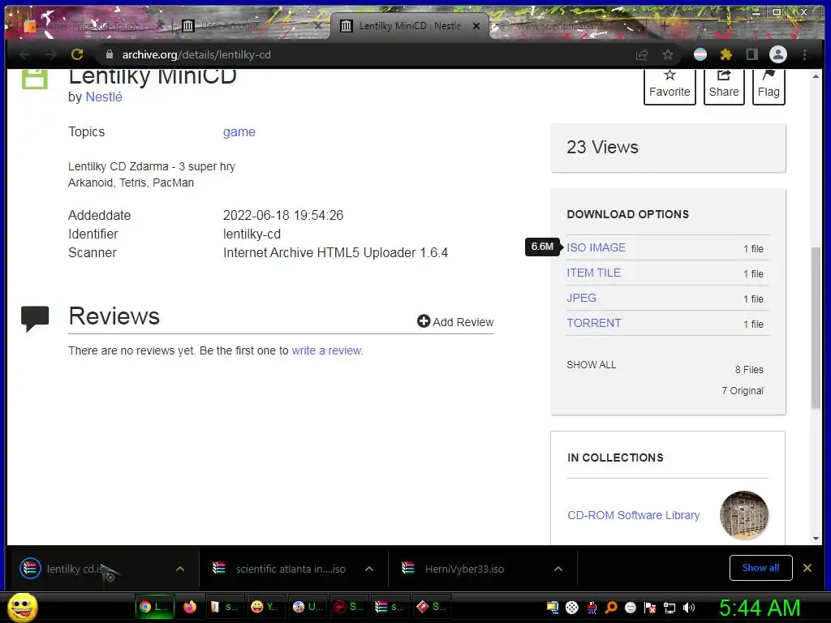
Task: Expand options for scientific atlanta iso download
Action: coord(369,569)
